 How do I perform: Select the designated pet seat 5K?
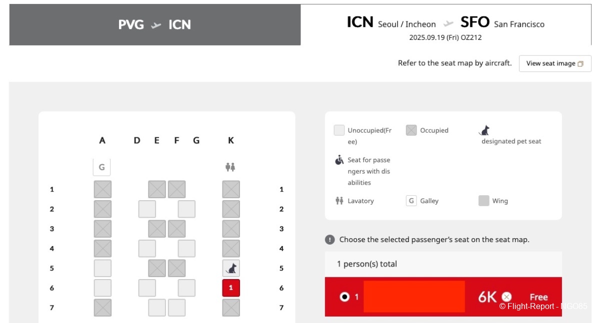231,269
